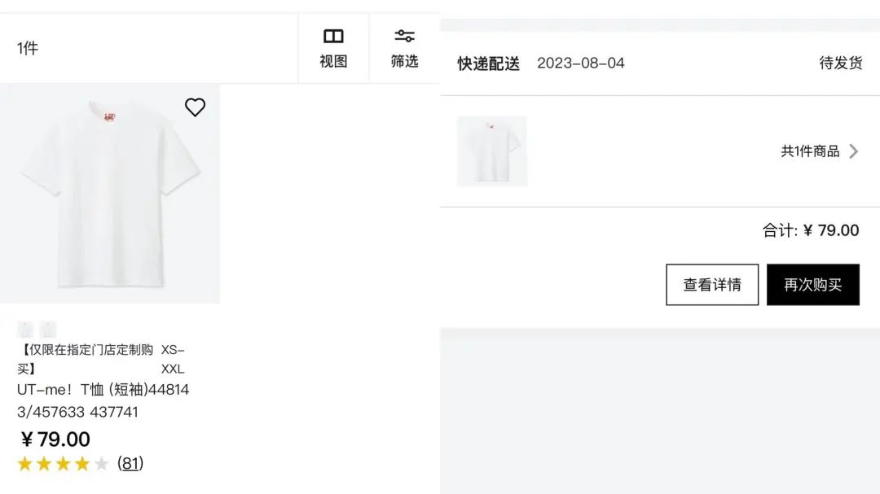The width and height of the screenshot is (880, 494).
Task: Open the order's T-shirt thumbnail
Action: click(x=491, y=151)
